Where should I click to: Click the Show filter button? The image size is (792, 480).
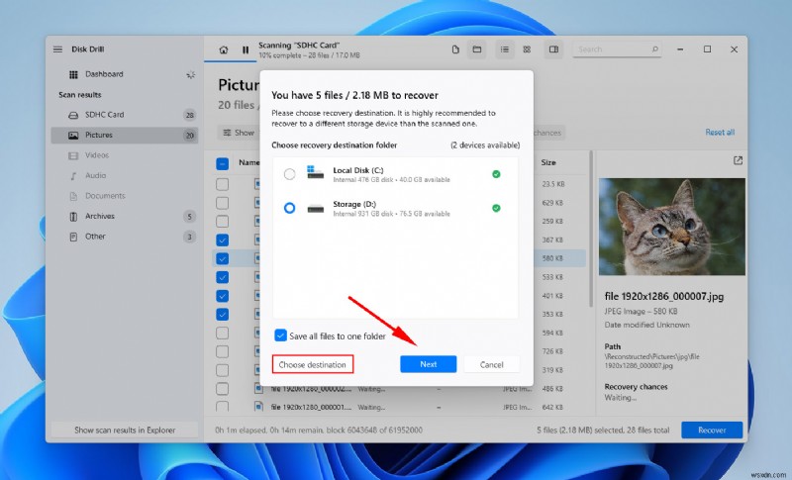(x=239, y=133)
